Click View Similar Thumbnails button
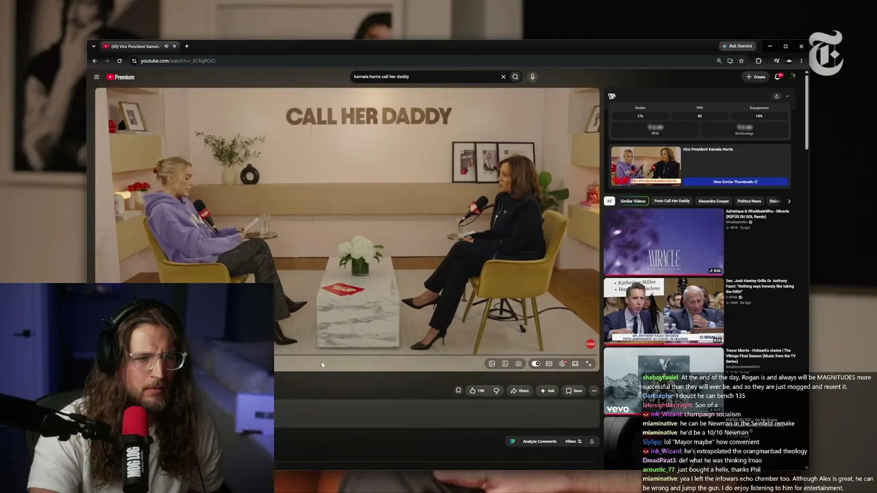Screen dimensions: 877x493 tap(735, 181)
